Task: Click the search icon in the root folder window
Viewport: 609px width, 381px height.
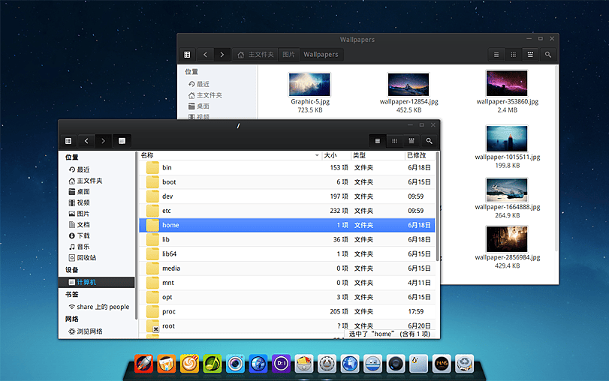Action: pos(429,140)
